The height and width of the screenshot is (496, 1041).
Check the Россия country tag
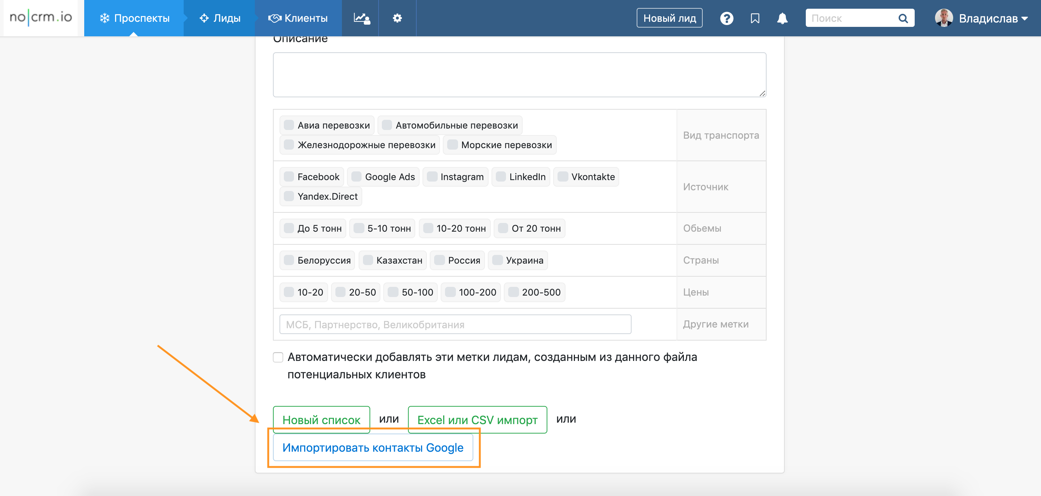[x=439, y=260]
